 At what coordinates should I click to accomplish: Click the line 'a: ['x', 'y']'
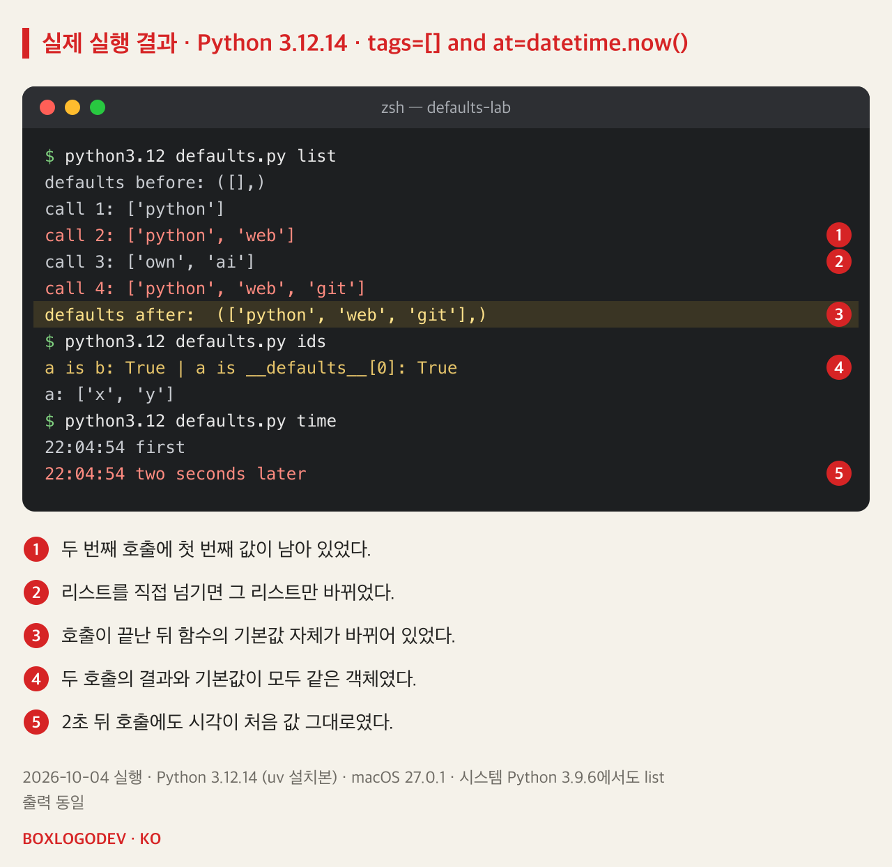[109, 394]
